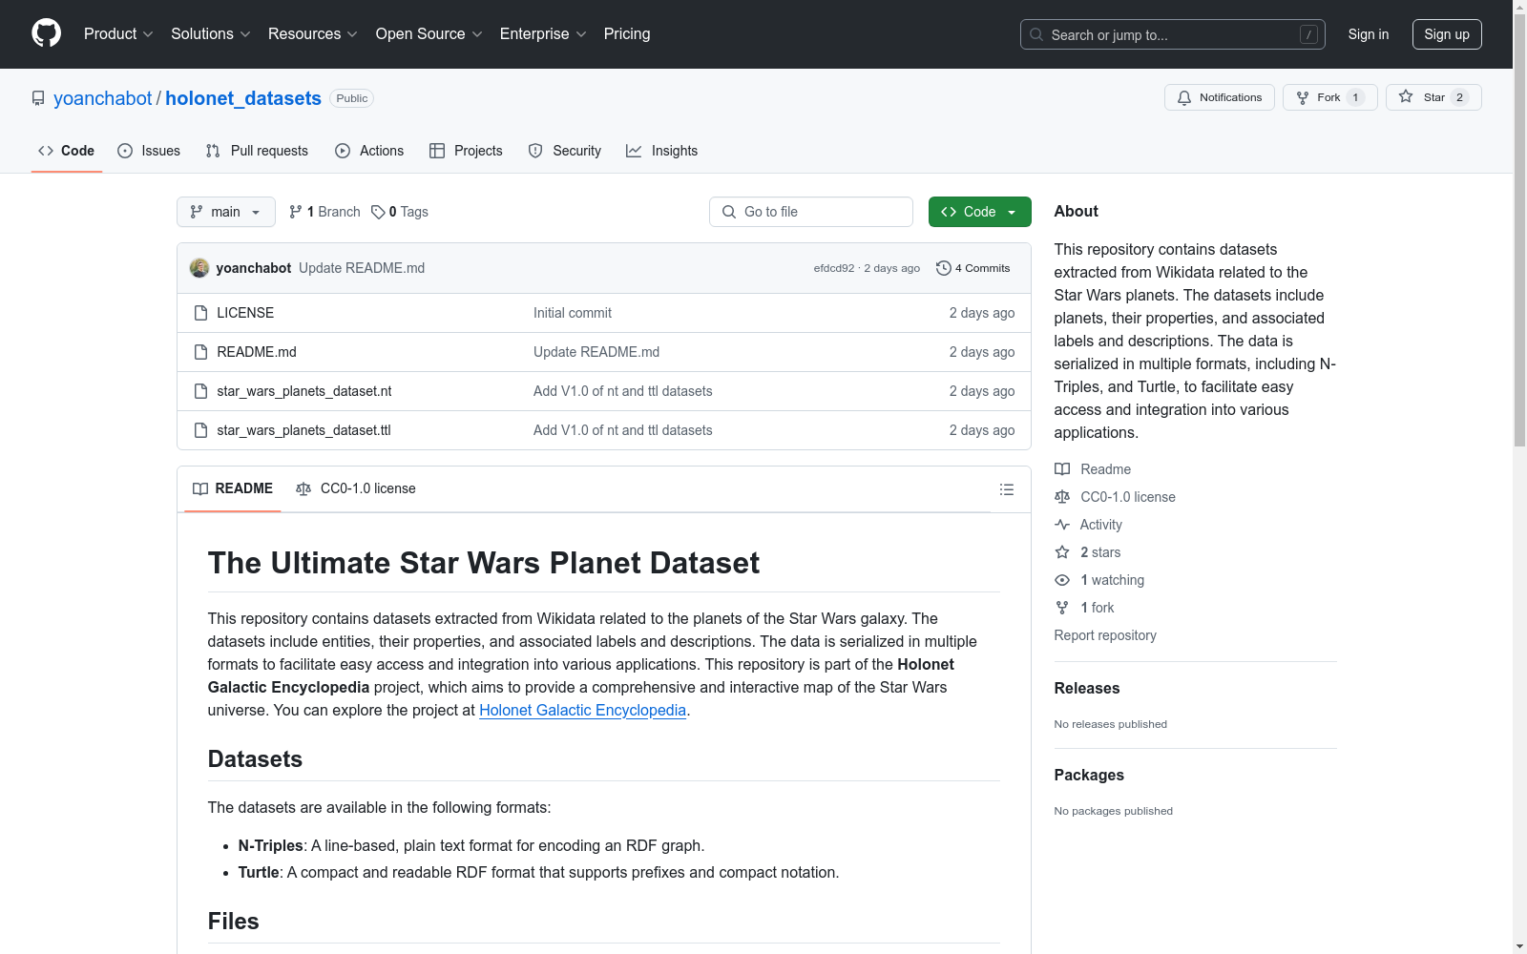Click the Report repository link
The image size is (1527, 954).
1105,635
